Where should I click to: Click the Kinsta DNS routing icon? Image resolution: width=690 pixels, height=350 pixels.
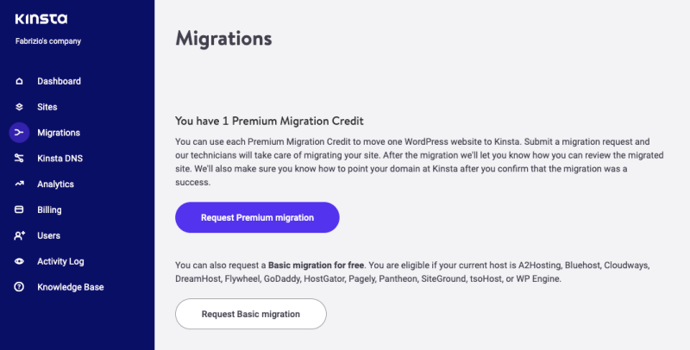19,159
